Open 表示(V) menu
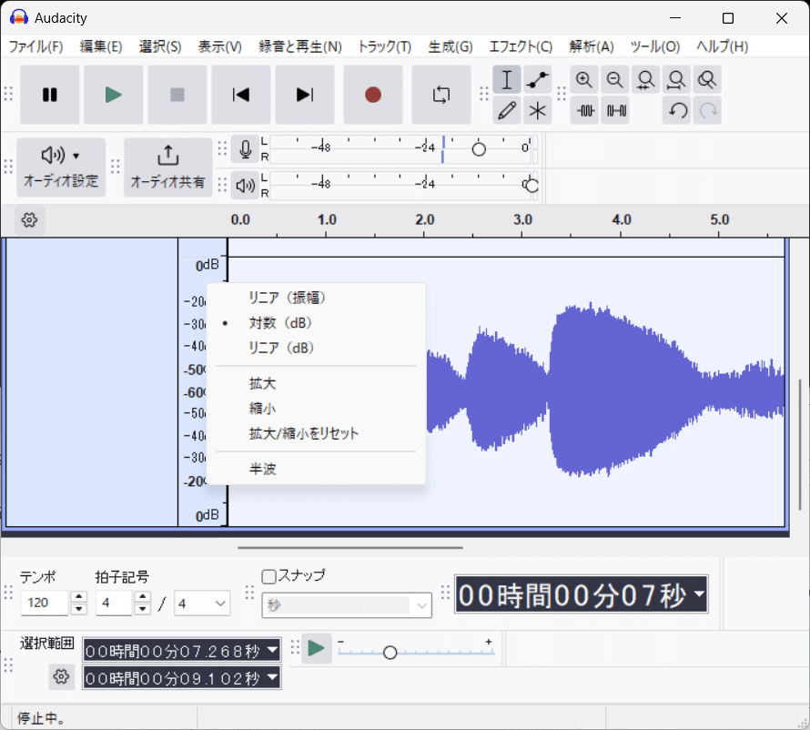Screen dimensions: 810x730 point(219,46)
